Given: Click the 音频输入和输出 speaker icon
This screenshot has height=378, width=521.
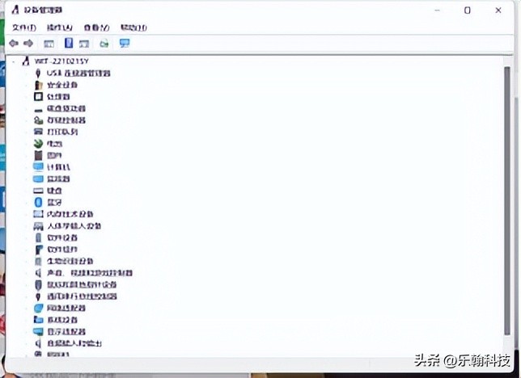Looking at the screenshot, I should (38, 343).
